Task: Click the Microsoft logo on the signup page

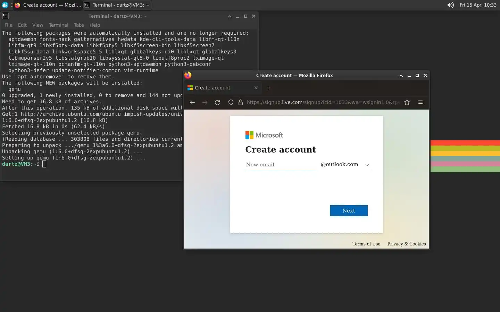Action: 264,135
